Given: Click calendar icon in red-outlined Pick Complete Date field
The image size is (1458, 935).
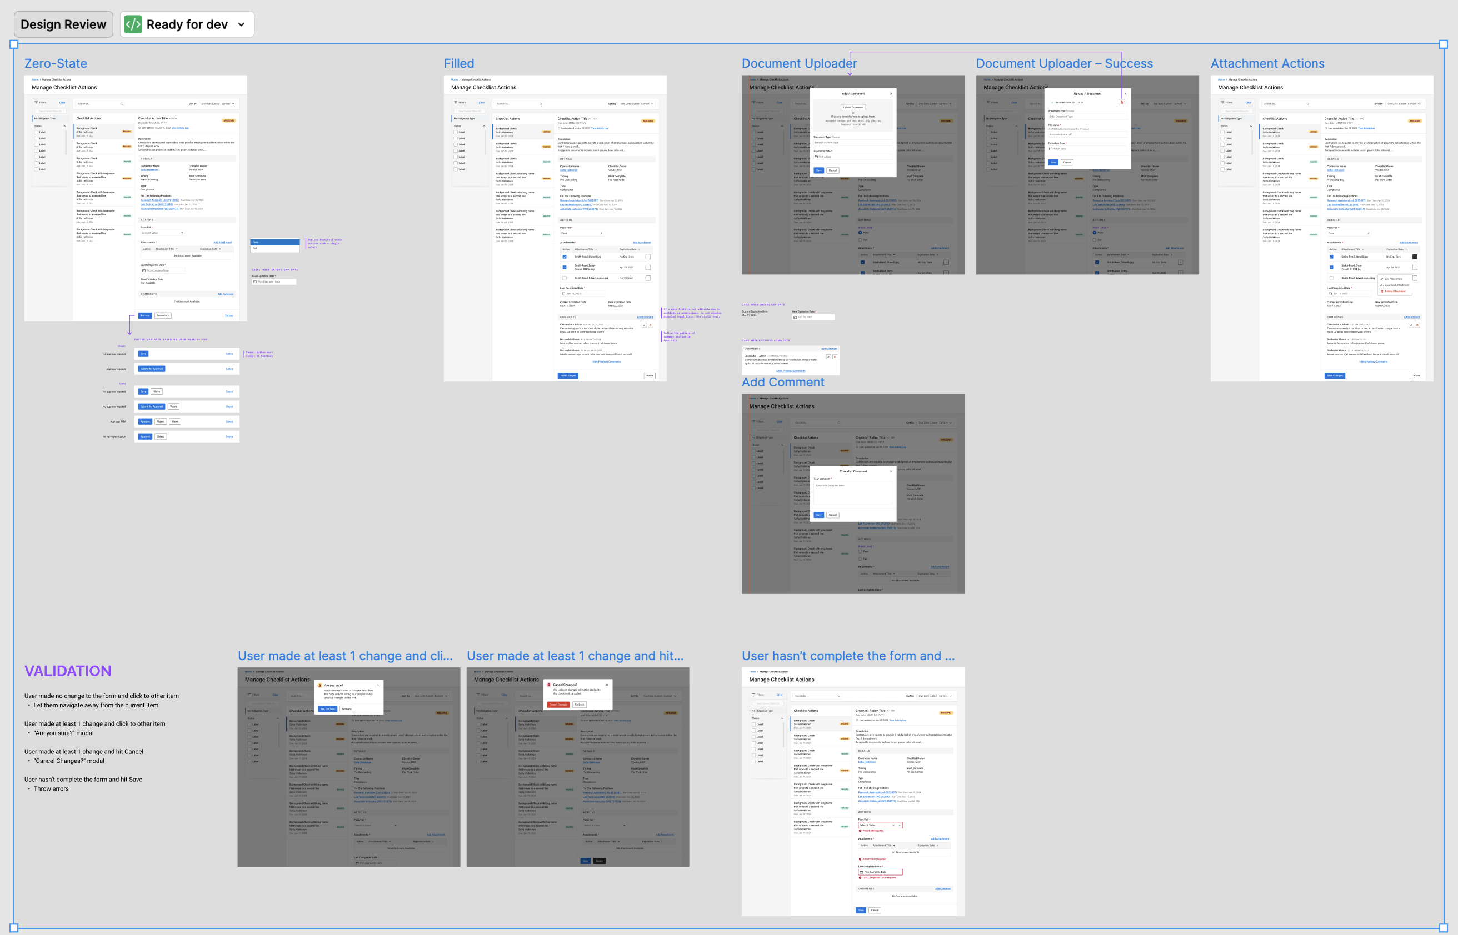Looking at the screenshot, I should 861,872.
